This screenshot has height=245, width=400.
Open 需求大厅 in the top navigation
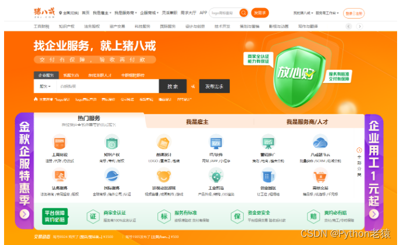[x=188, y=13]
